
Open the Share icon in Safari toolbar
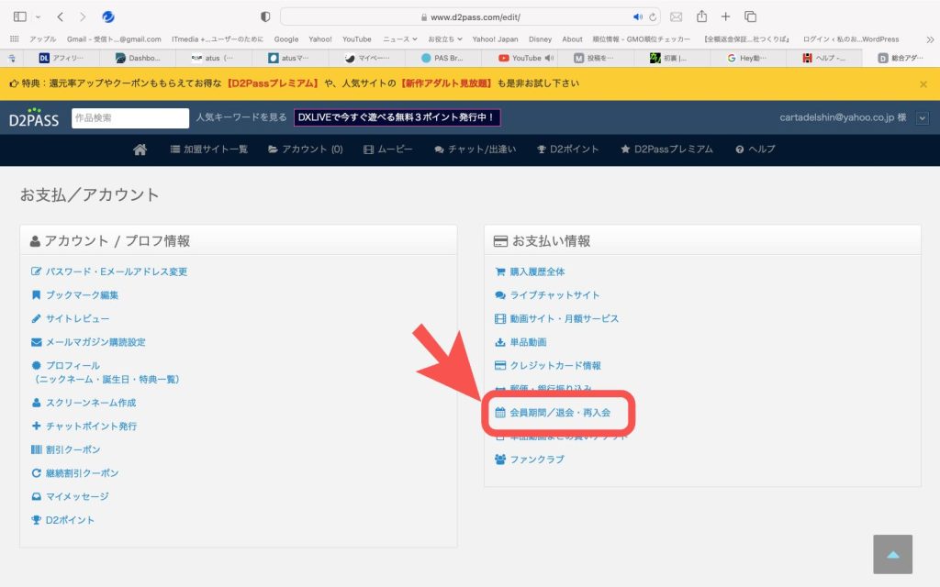701,17
